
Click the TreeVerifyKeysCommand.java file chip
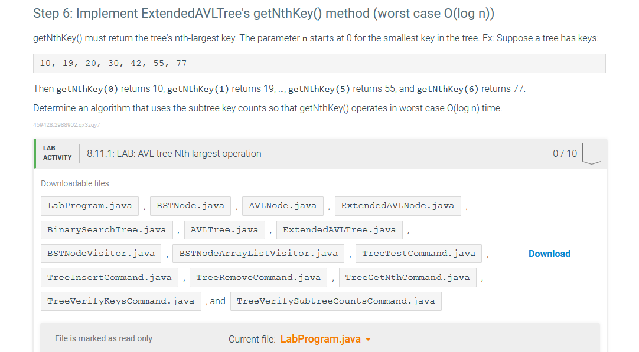120,301
